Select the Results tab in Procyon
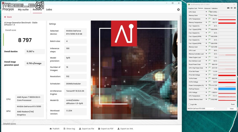This screenshot has height=132, width=238. click(x=37, y=9)
